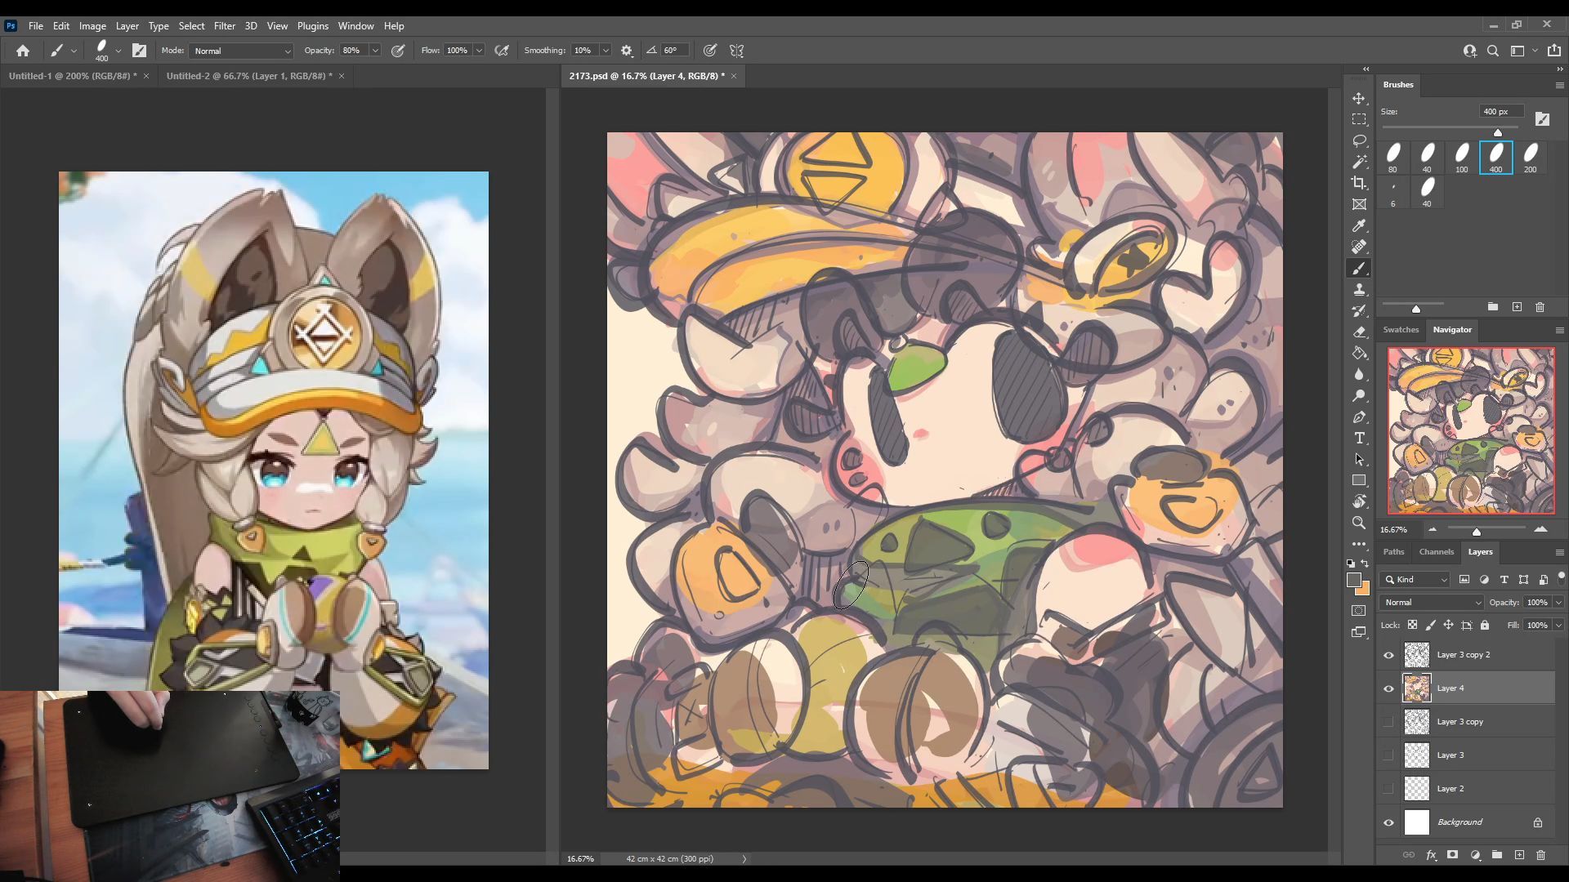Screen dimensions: 1569x882
Task: Select the Zoom tool
Action: coord(1359,523)
